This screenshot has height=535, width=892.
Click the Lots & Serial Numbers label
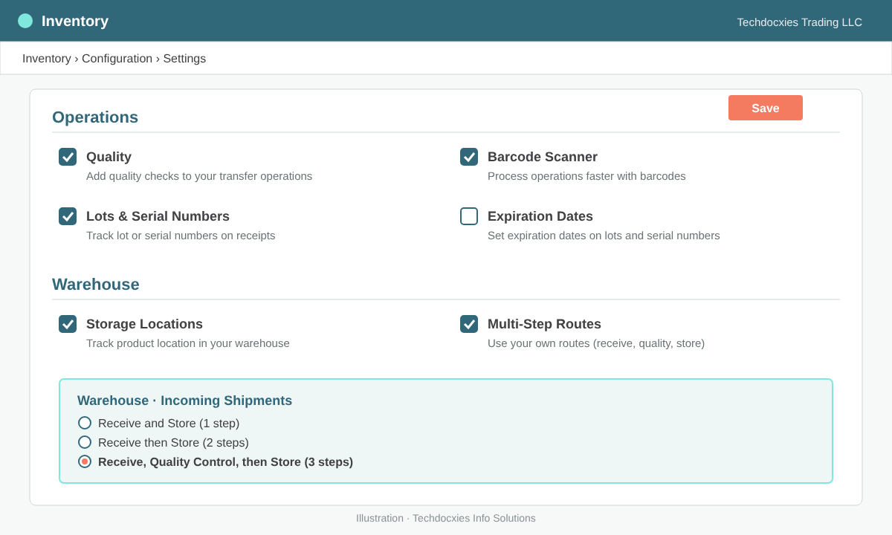pyautogui.click(x=158, y=216)
